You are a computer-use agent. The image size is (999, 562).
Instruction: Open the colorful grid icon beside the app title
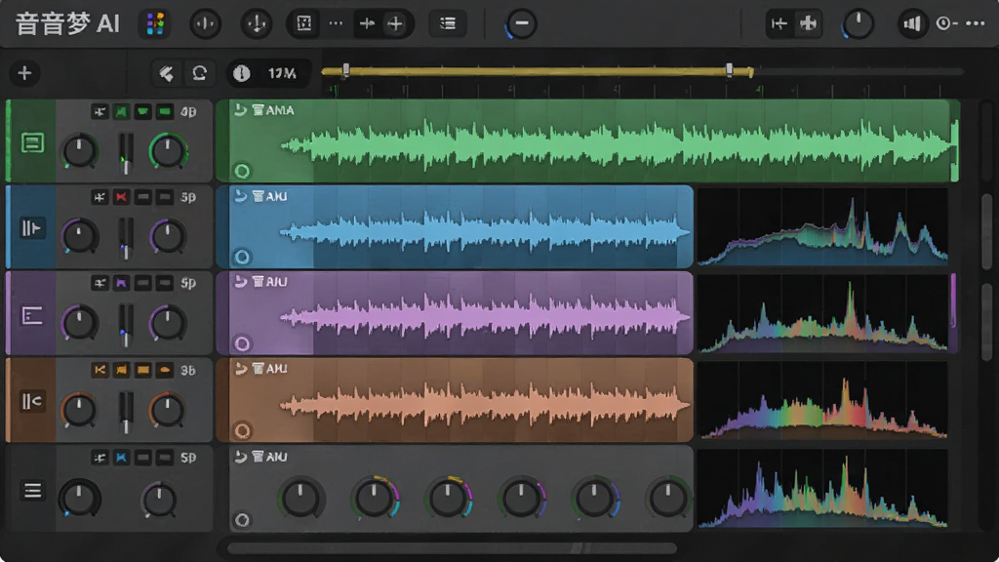coord(155,24)
